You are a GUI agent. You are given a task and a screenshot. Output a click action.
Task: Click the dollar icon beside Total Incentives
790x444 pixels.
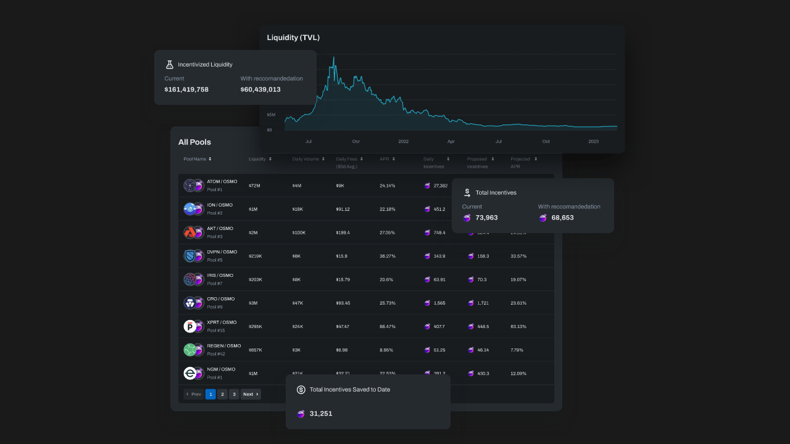click(467, 192)
